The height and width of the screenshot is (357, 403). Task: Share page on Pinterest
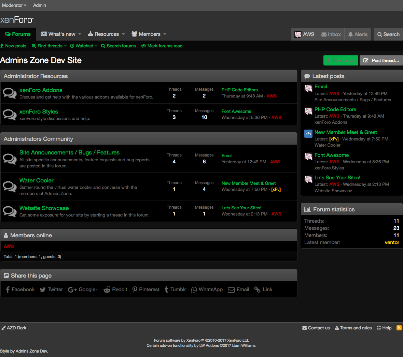(146, 289)
